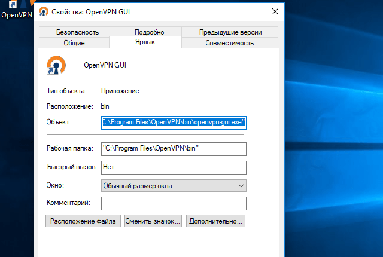This screenshot has height=257, width=383.
Task: Click the Объект path input field
Action: coord(174,123)
